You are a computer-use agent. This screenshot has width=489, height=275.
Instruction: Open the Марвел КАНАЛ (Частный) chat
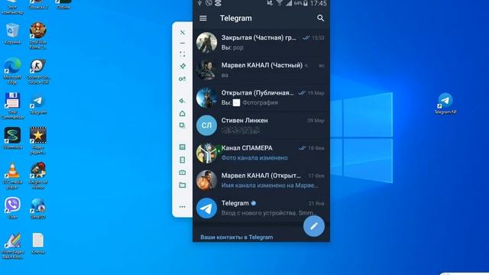[261, 70]
